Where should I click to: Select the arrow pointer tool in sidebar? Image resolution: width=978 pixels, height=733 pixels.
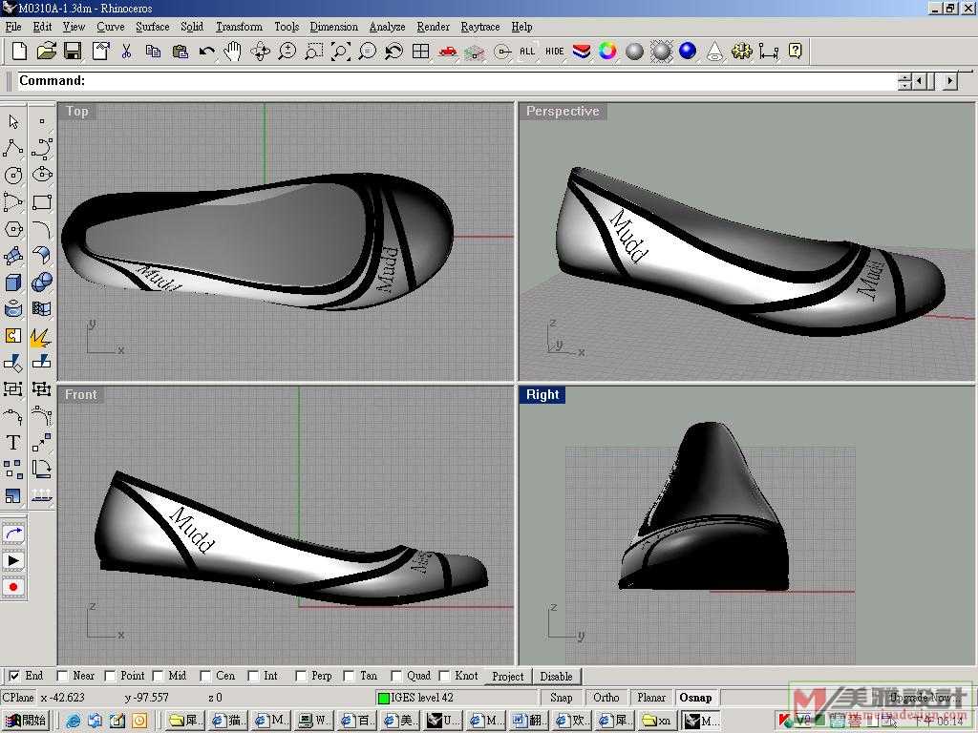(x=13, y=121)
